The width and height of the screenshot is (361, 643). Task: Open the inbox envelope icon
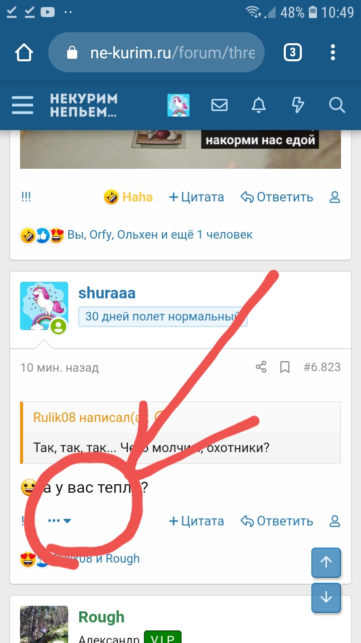(219, 105)
